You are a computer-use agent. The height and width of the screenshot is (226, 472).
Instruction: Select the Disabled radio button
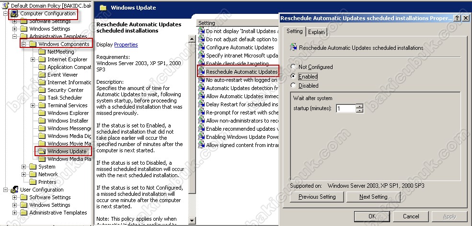click(x=293, y=86)
